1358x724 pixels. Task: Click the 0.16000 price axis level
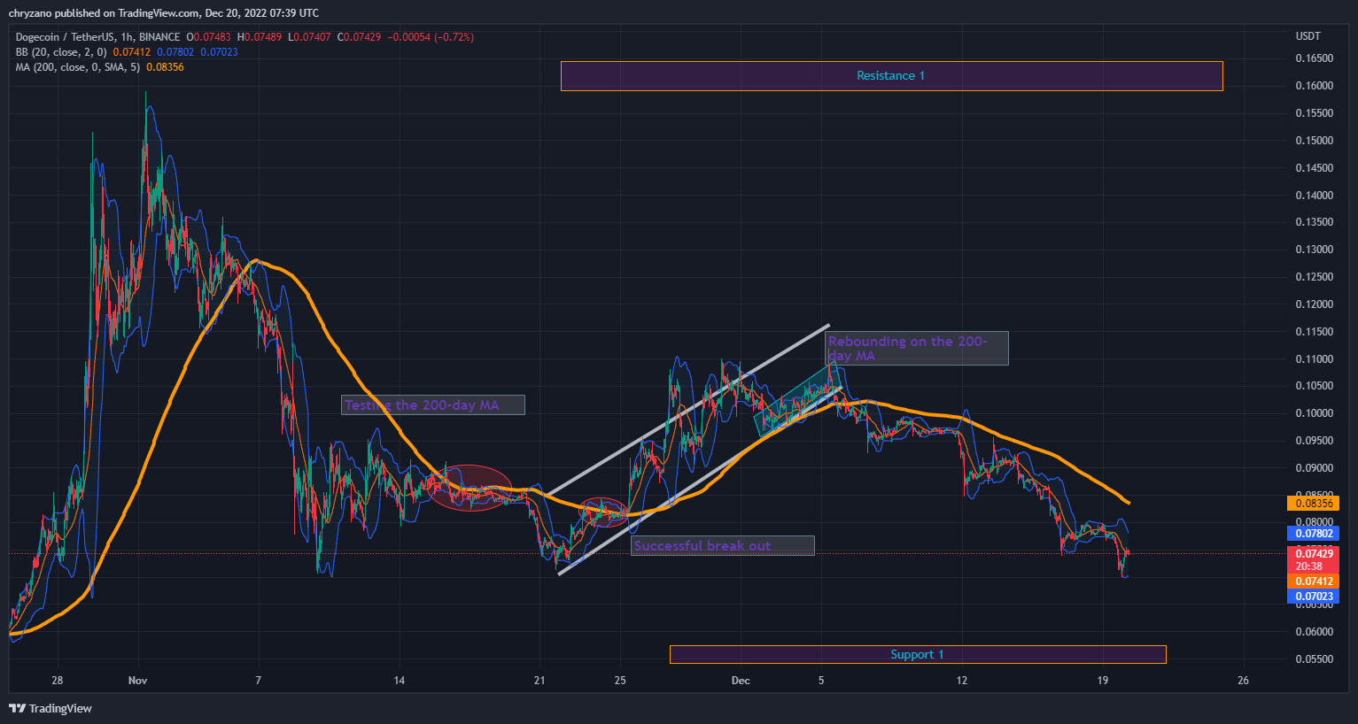pos(1314,86)
